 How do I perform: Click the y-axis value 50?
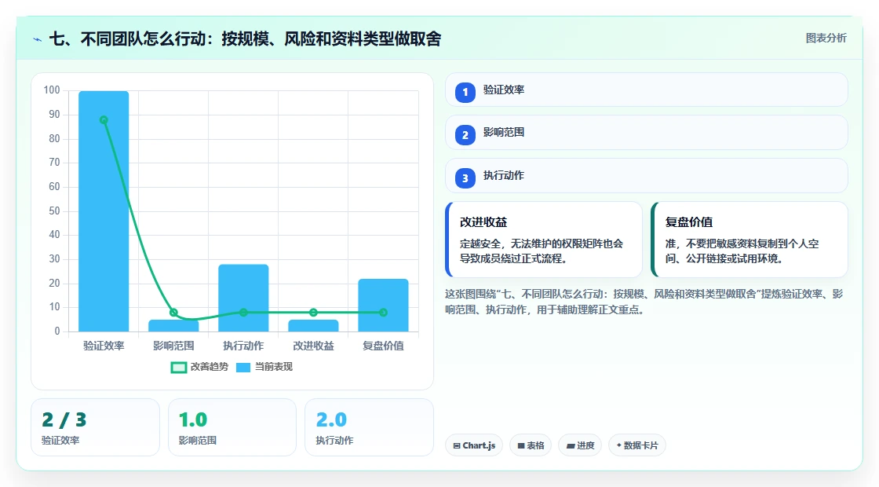[54, 211]
